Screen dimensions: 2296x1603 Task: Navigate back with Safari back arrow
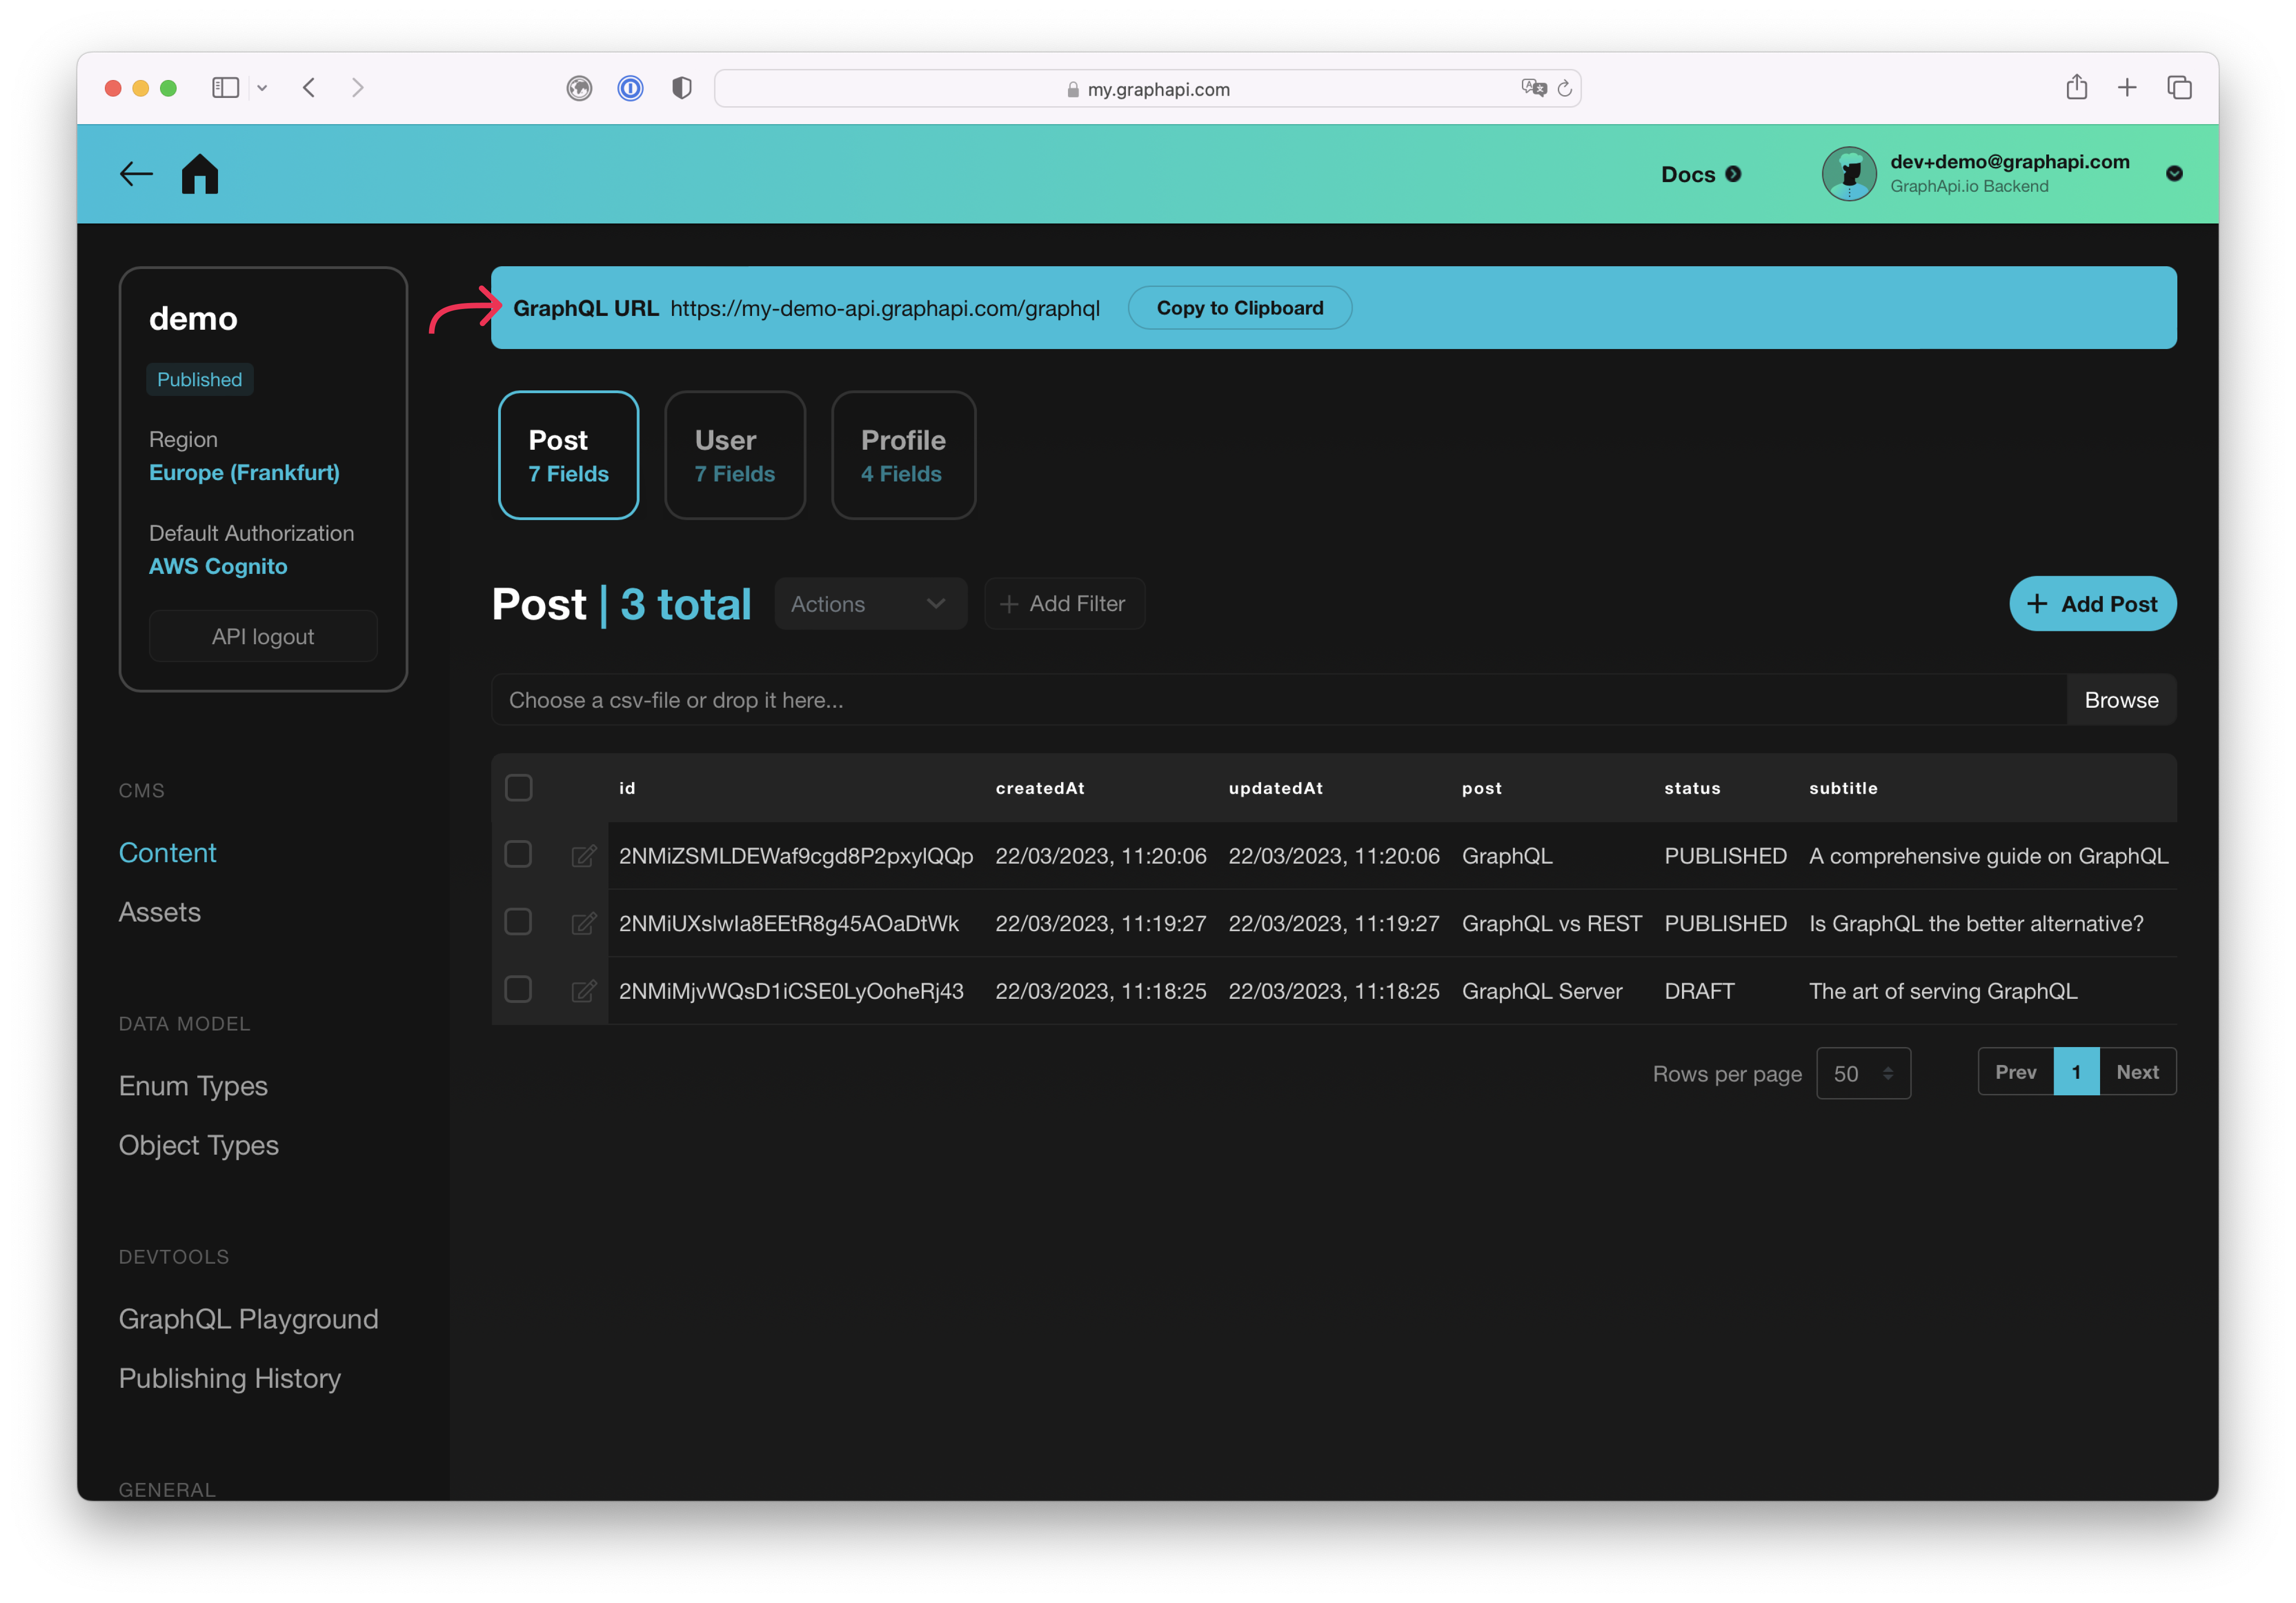click(309, 88)
